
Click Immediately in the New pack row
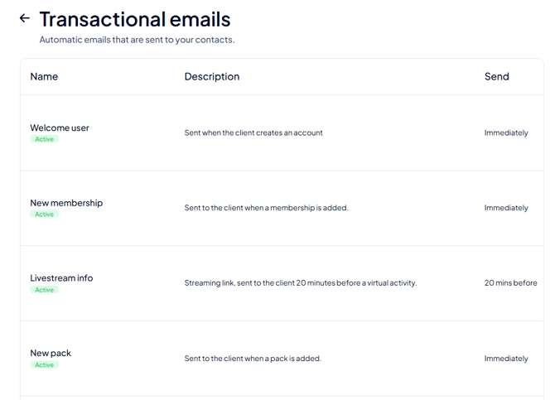pyautogui.click(x=506, y=359)
